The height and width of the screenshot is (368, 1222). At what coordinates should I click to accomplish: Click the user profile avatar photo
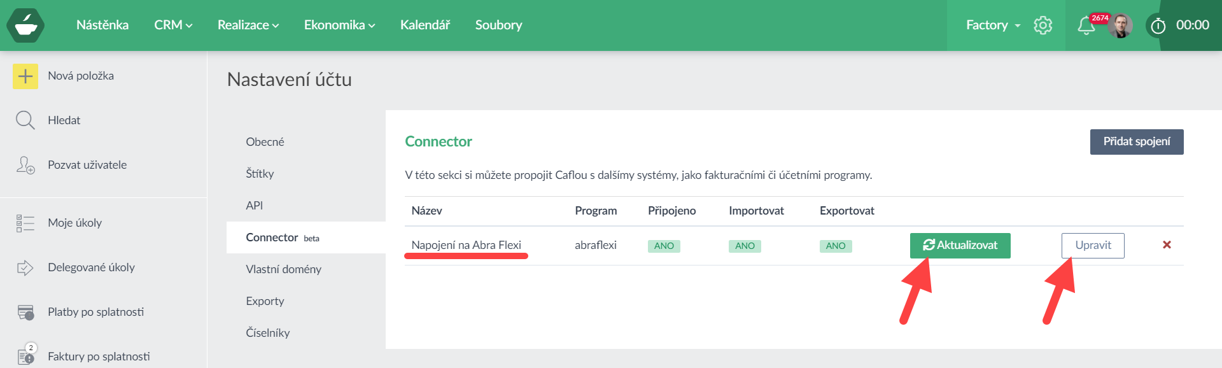(1120, 26)
